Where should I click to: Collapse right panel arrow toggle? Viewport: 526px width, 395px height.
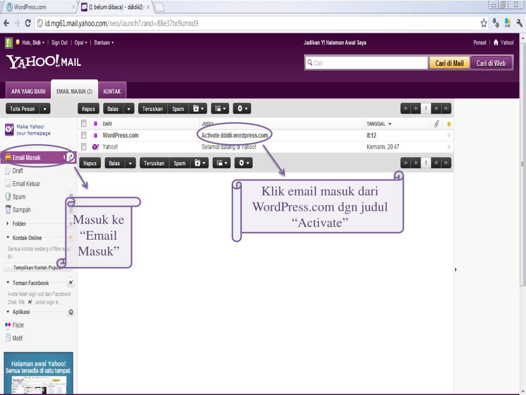tap(456, 270)
